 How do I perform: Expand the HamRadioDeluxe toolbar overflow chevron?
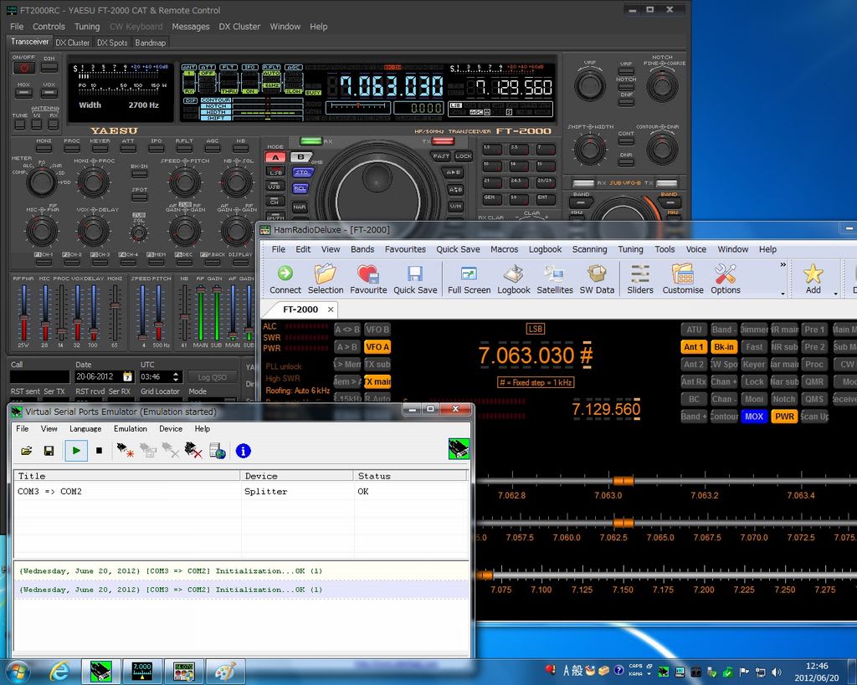coord(783,264)
